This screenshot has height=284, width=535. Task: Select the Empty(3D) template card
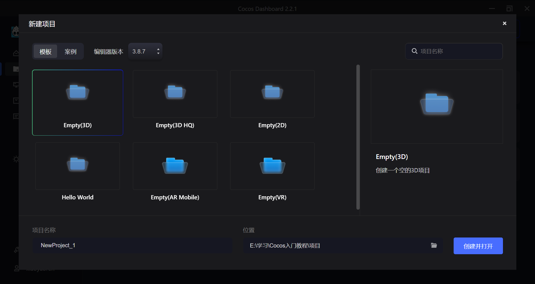coord(77,102)
